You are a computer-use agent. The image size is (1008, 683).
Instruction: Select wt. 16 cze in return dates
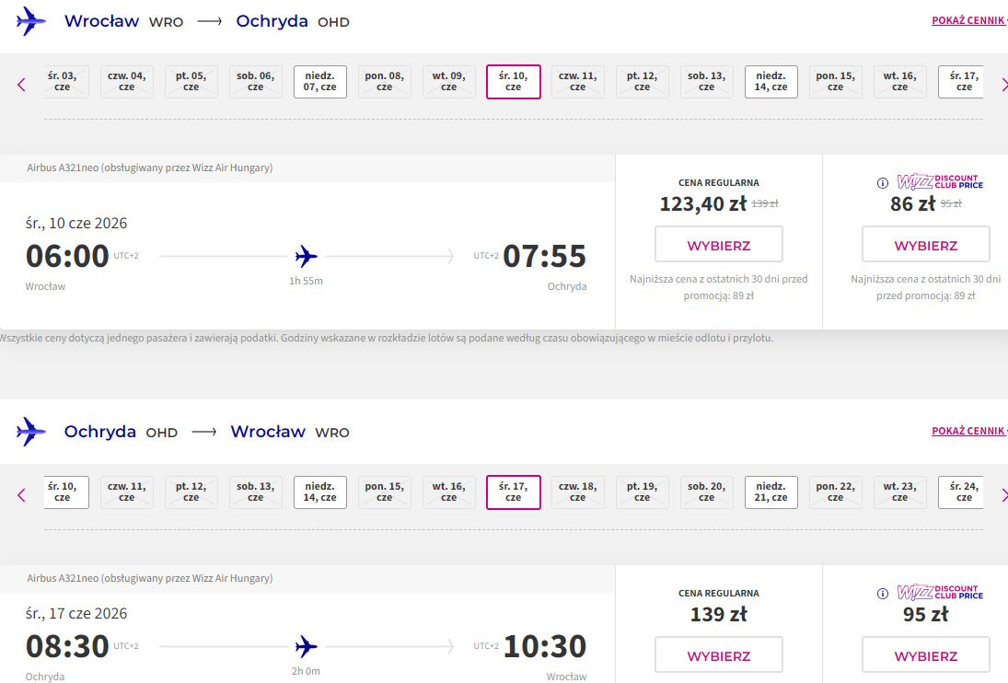tap(448, 492)
